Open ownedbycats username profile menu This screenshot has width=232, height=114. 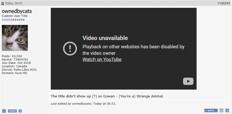(17, 11)
